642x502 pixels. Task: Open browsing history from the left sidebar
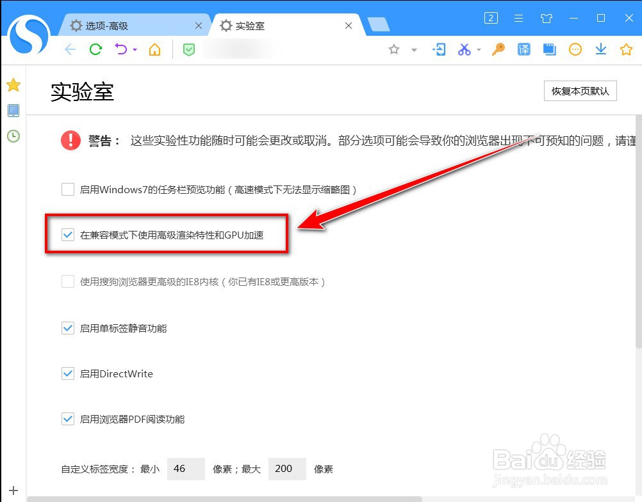click(13, 136)
